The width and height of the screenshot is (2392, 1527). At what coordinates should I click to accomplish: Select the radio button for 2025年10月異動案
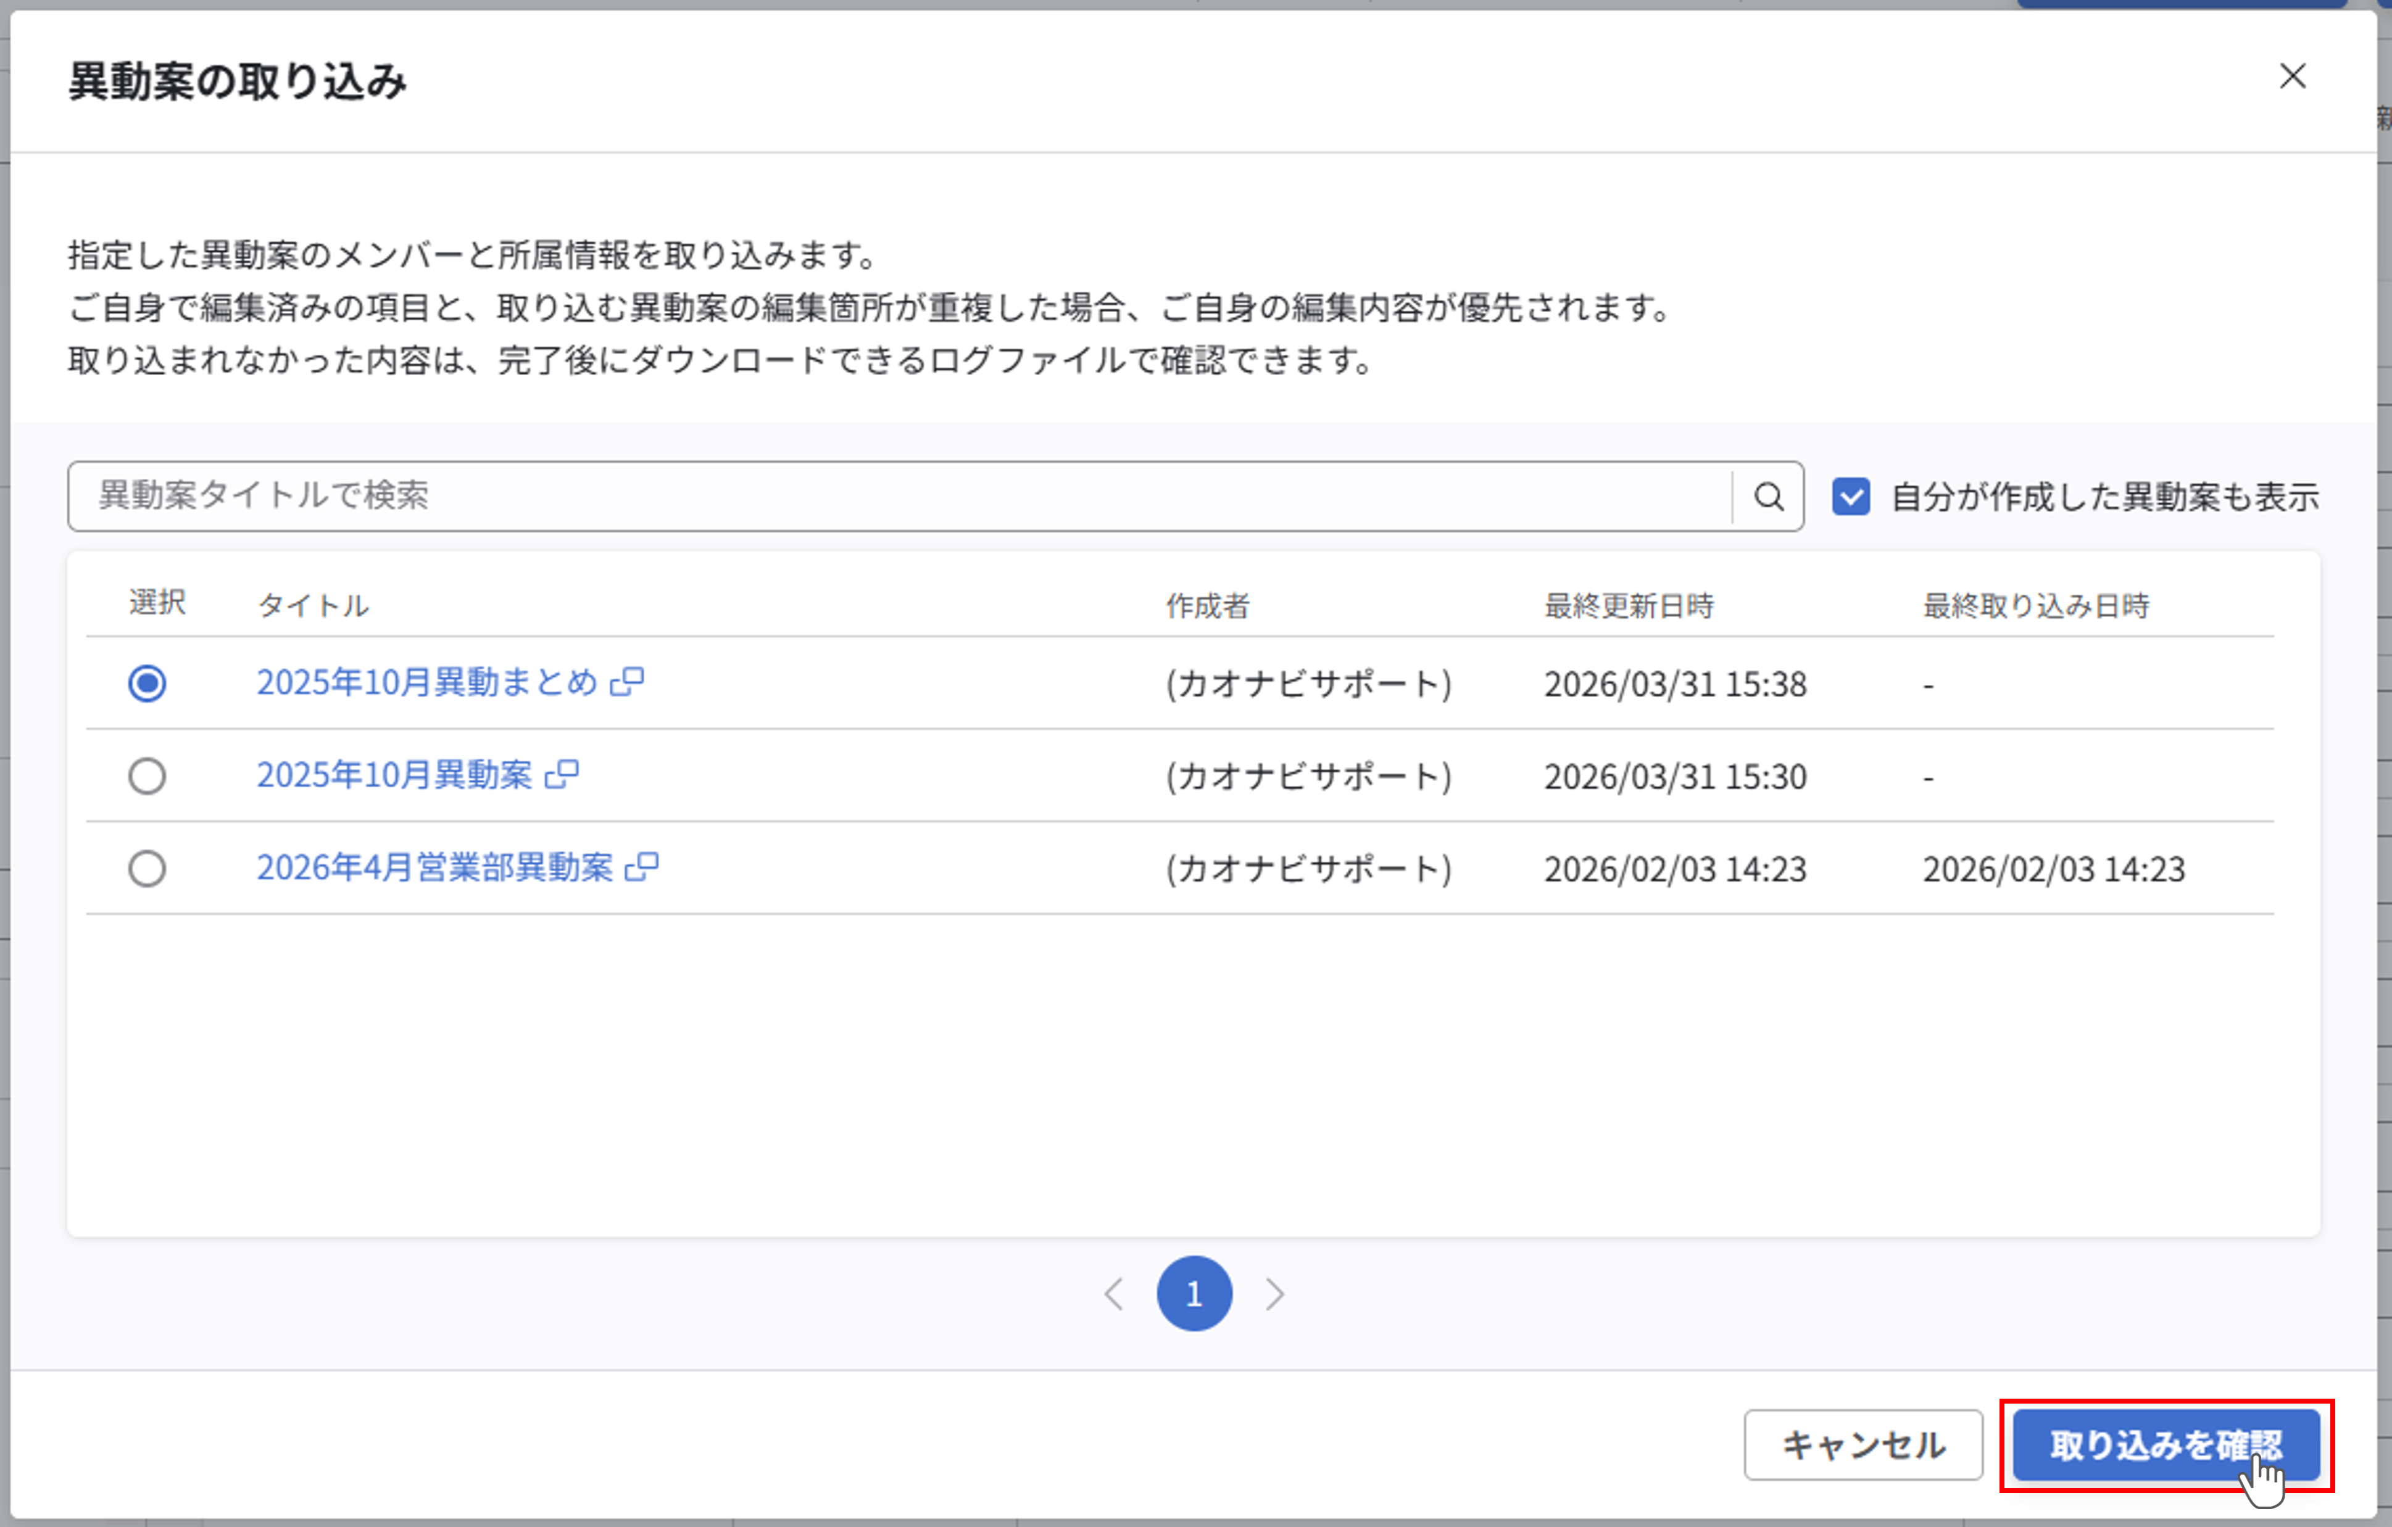click(x=147, y=776)
